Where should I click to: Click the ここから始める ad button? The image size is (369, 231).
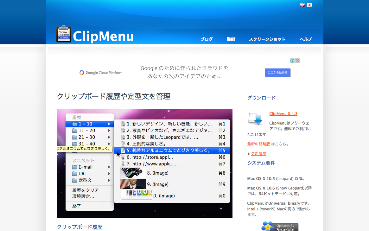click(278, 73)
